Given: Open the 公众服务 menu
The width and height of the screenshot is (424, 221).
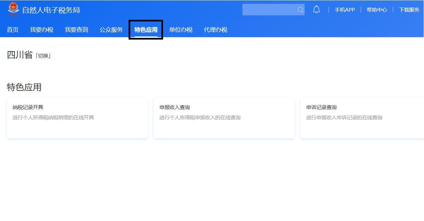Looking at the screenshot, I should pos(110,30).
